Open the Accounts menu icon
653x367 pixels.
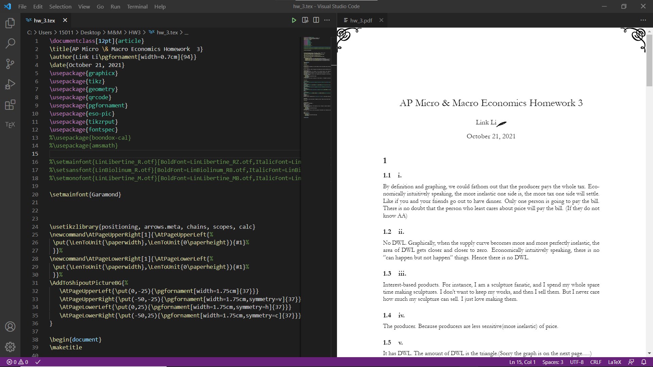(x=10, y=327)
